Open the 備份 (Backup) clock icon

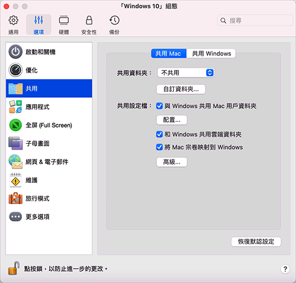[x=114, y=20]
